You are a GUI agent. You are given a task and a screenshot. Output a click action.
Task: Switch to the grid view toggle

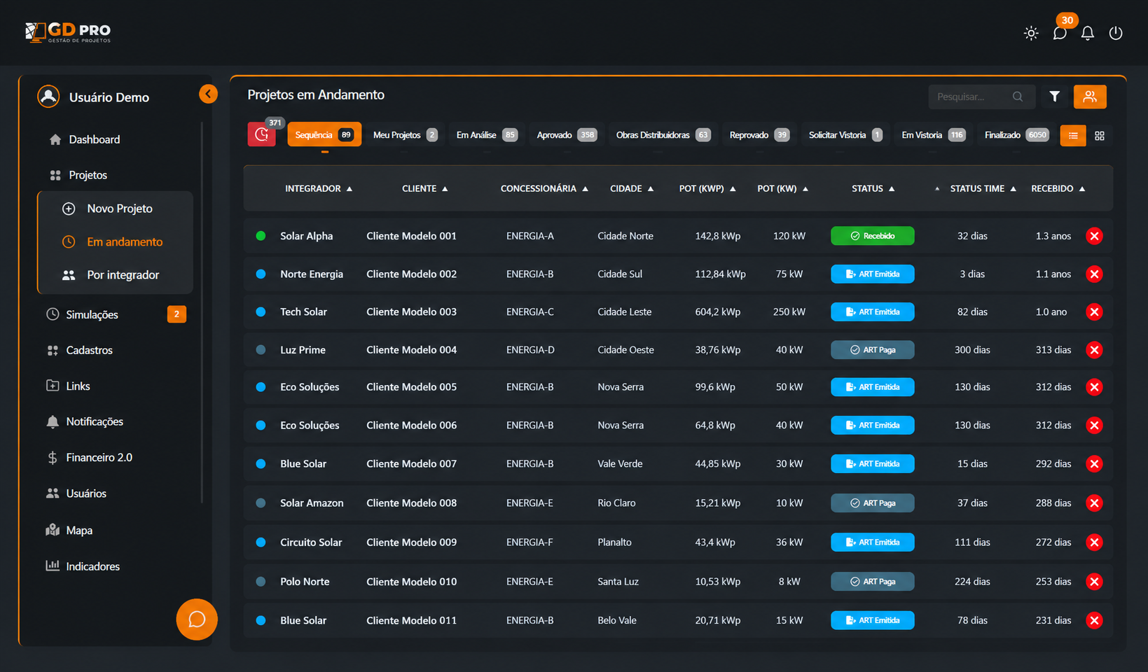1100,135
